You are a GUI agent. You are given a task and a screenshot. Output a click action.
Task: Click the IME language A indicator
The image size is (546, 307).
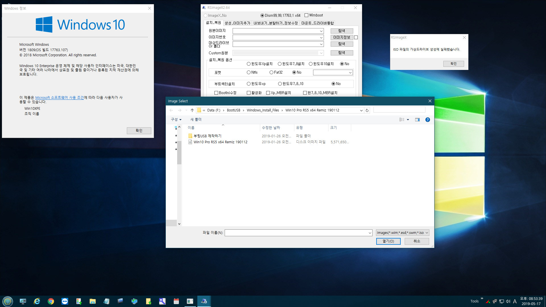point(515,301)
